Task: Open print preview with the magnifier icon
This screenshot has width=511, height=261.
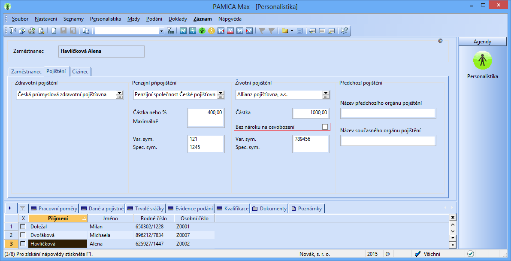Action: [x=41, y=30]
